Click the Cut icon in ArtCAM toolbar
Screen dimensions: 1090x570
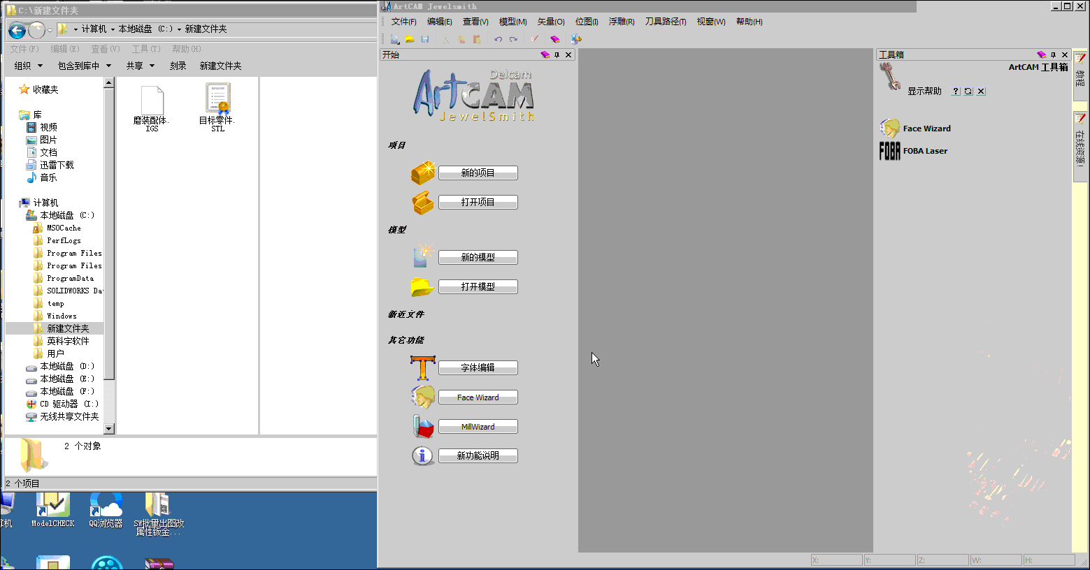pos(446,39)
